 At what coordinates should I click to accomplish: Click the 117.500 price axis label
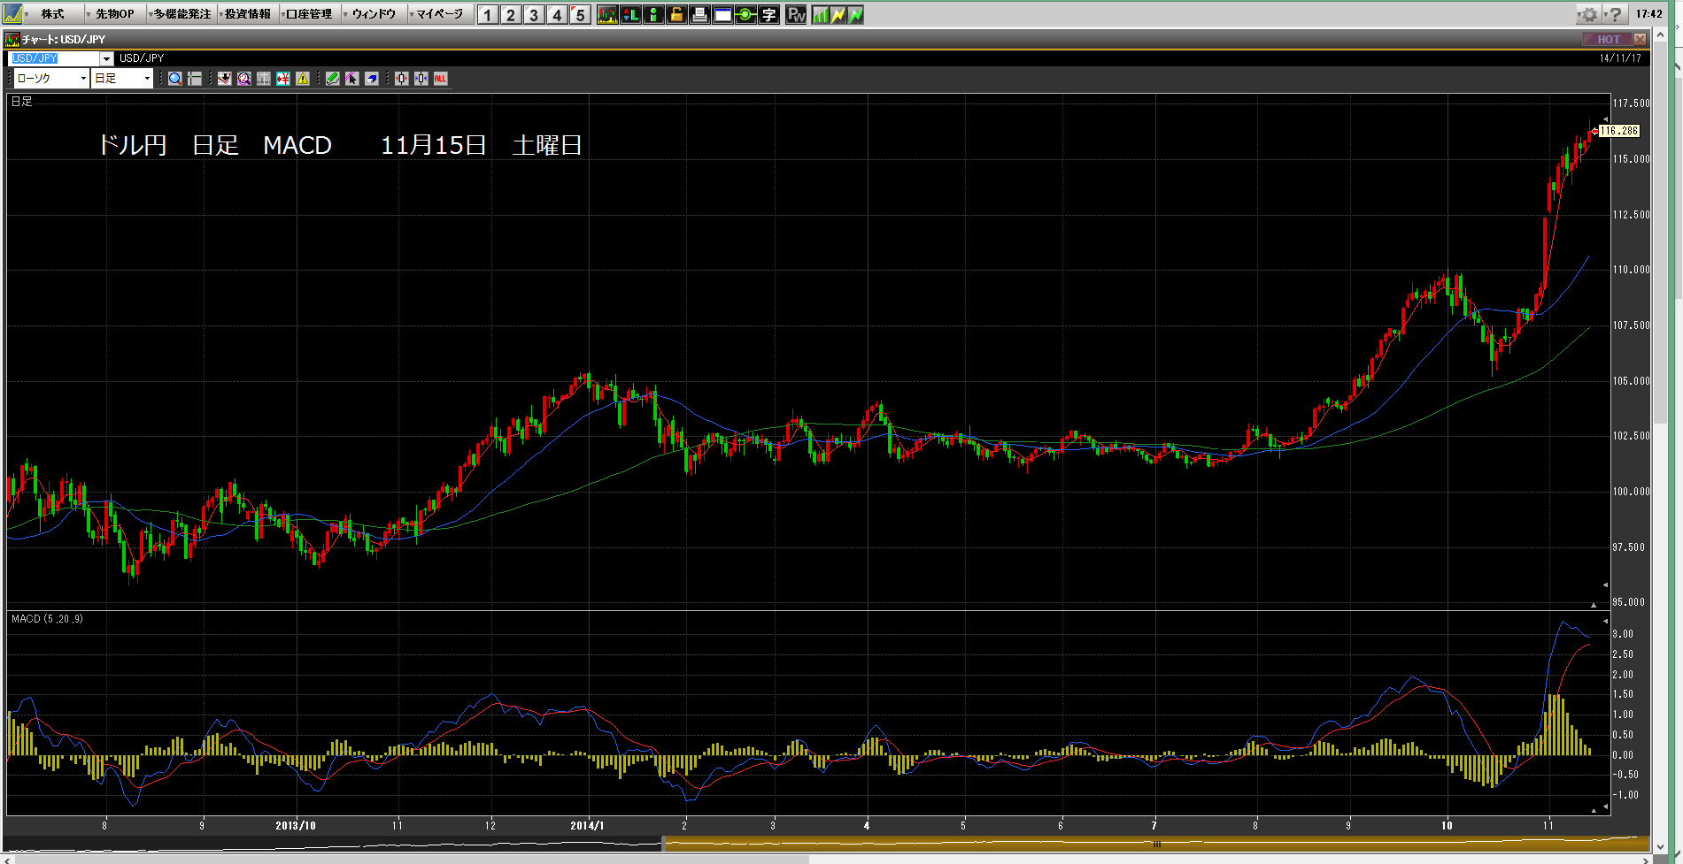pos(1631,103)
